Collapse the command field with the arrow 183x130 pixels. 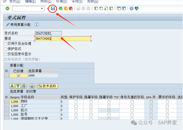[x=48, y=9]
